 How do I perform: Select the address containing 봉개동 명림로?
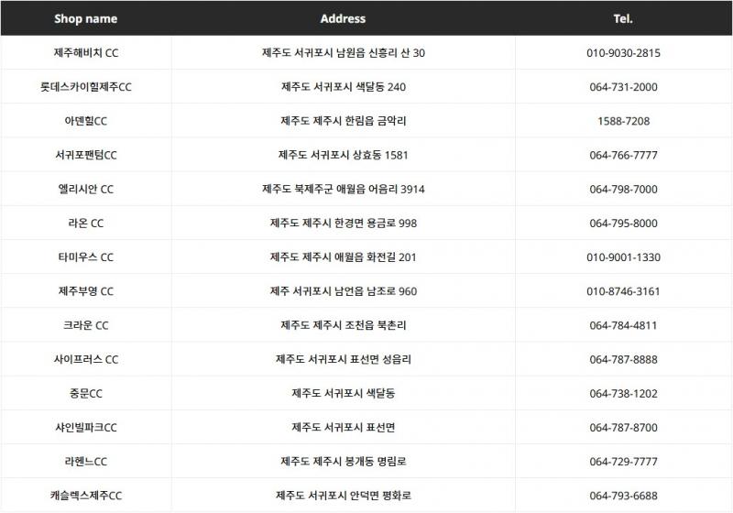(343, 462)
